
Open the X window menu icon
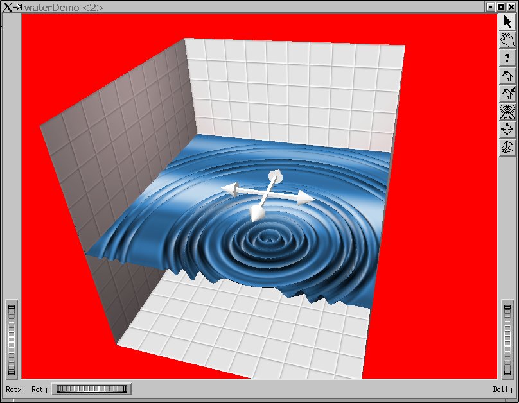[x=7, y=7]
